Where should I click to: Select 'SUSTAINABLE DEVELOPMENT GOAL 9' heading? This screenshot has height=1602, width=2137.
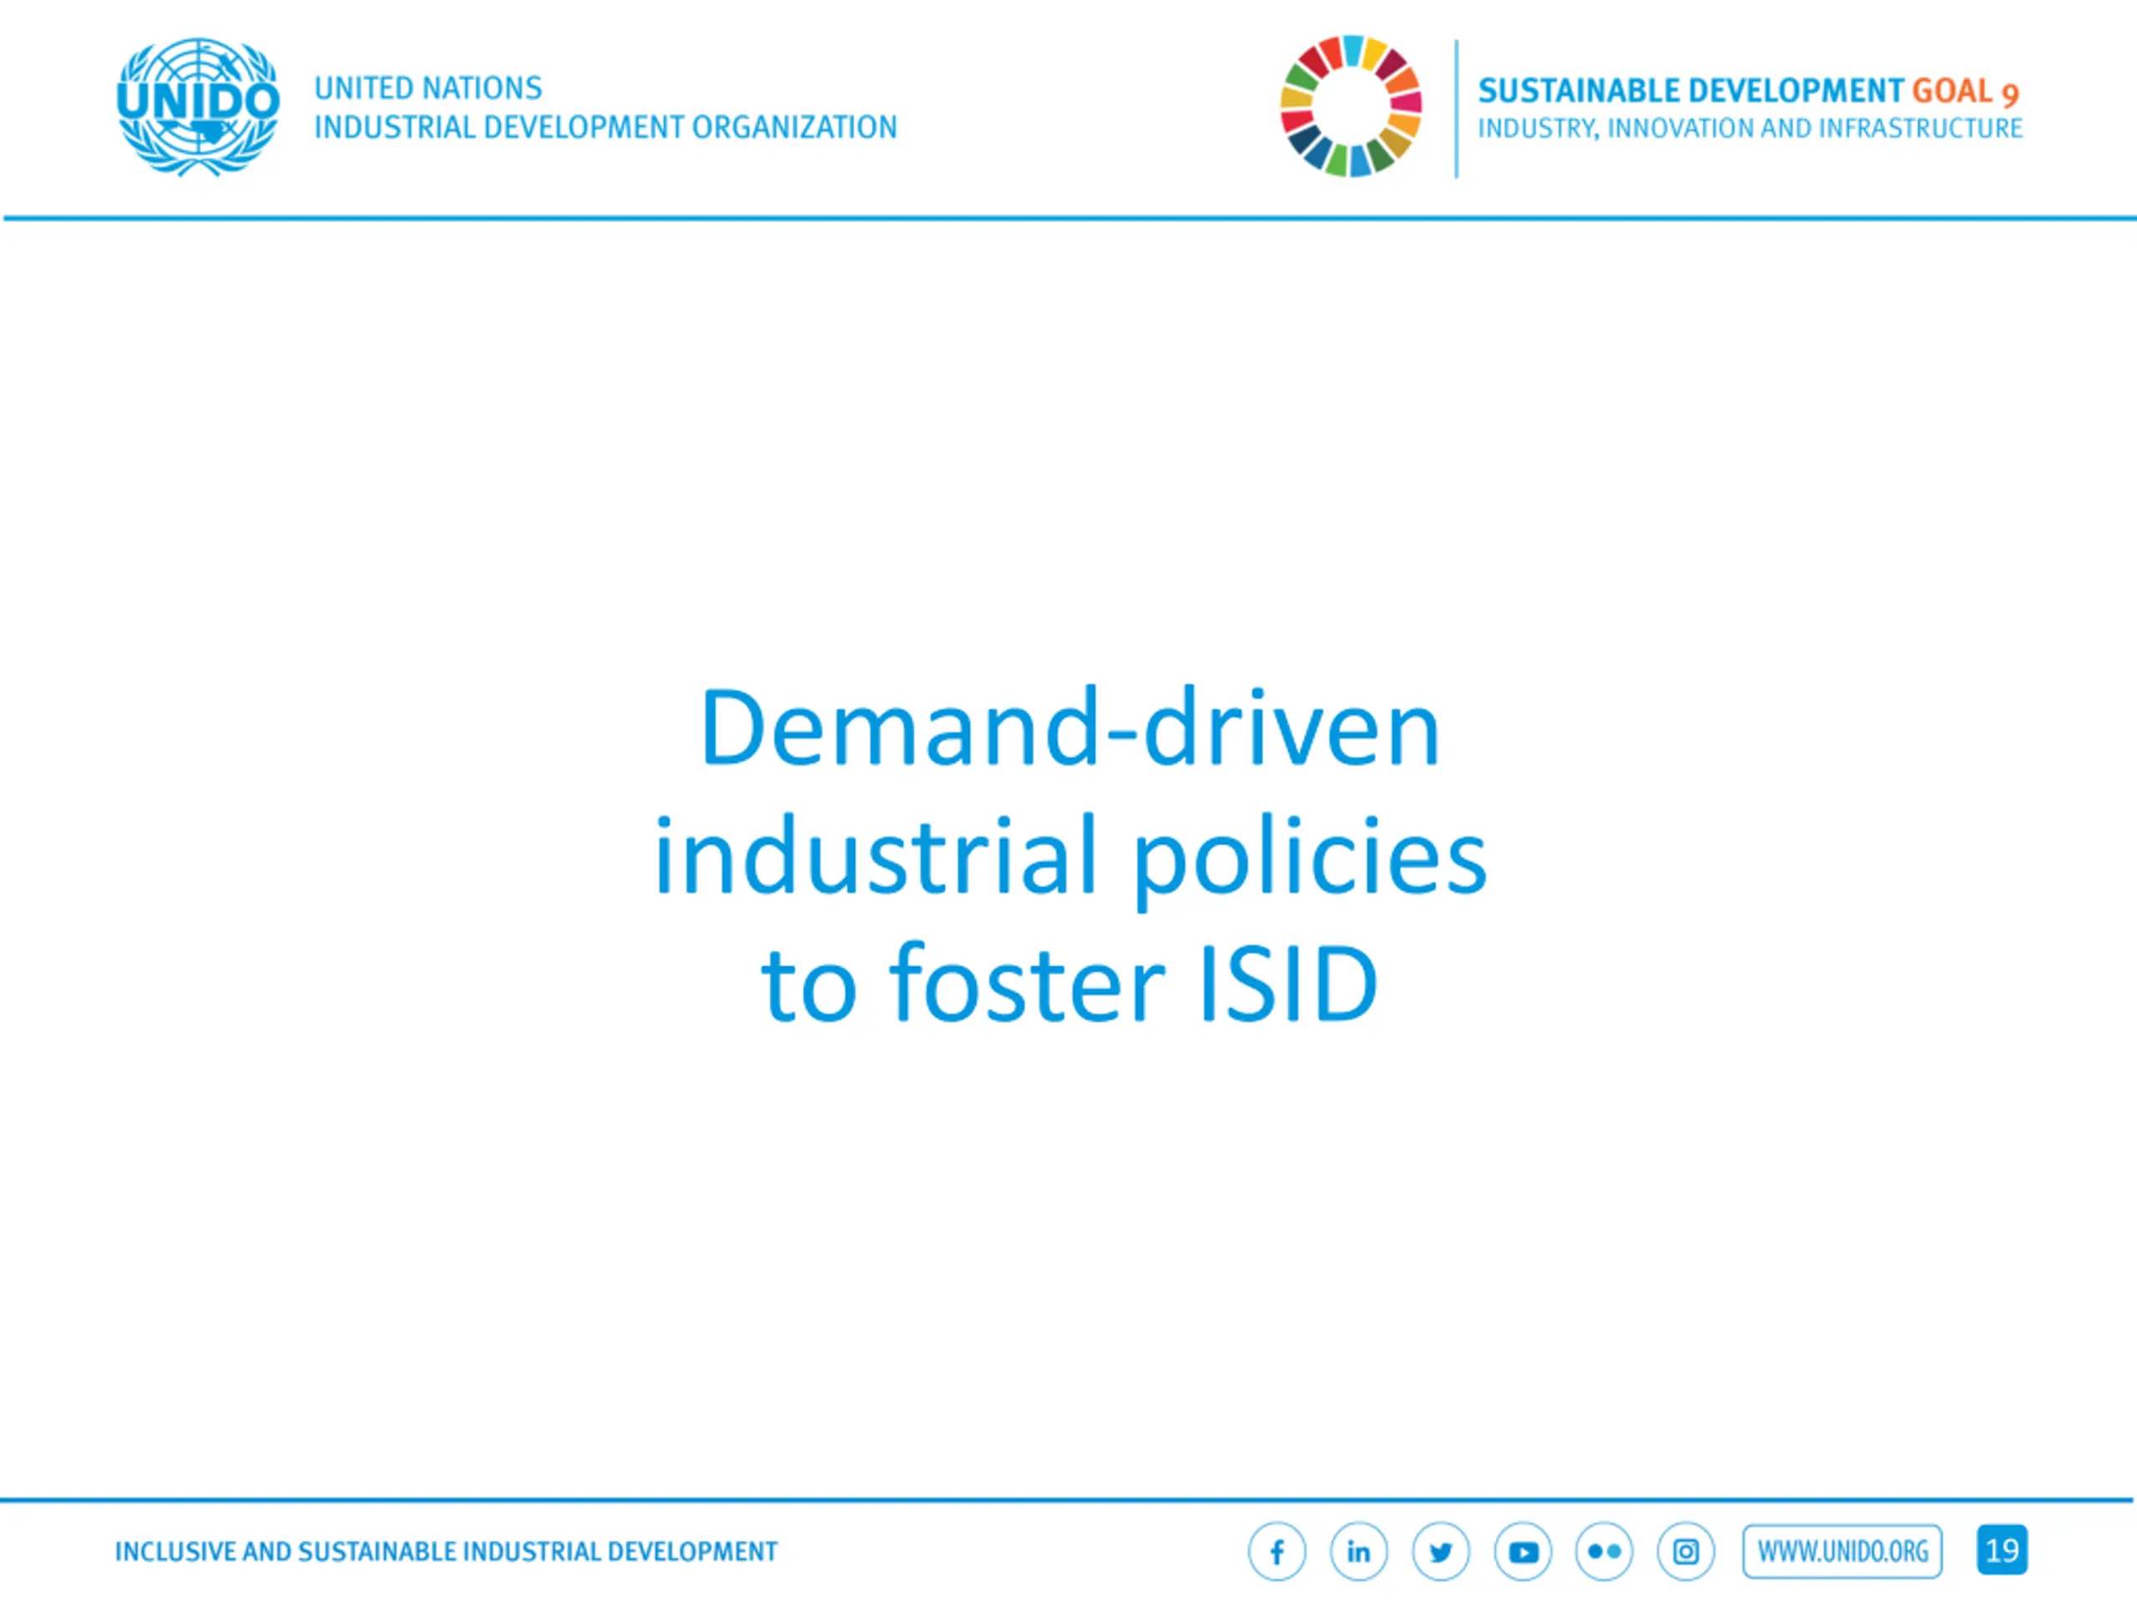1749,91
